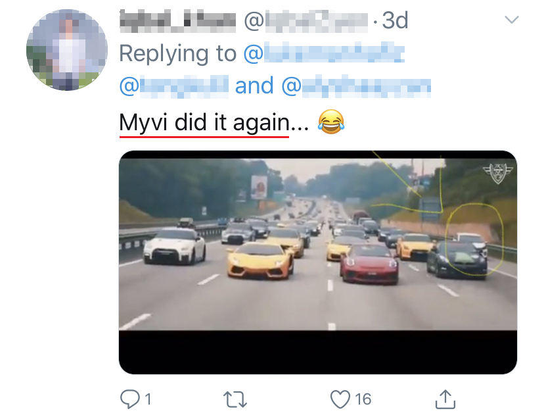This screenshot has height=417, width=544.
Task: Click the mentioned handle before the word "and"
Action: point(174,86)
